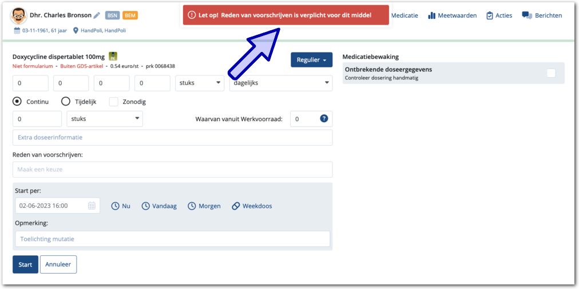Viewport: 579px width, 289px height.
Task: Go to the Berichten tab
Action: coord(542,15)
